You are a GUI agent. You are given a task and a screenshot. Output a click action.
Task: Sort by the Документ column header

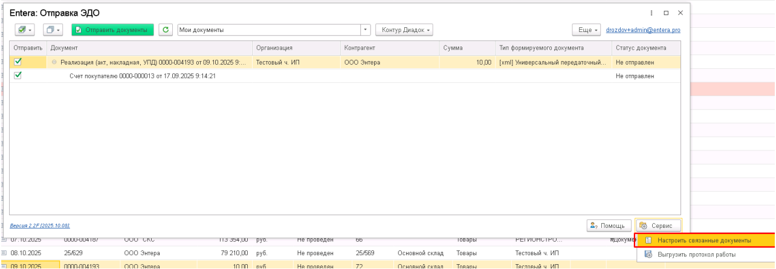(149, 48)
